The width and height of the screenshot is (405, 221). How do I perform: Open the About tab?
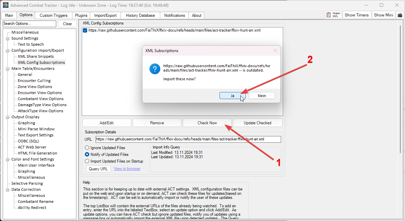coord(197,15)
